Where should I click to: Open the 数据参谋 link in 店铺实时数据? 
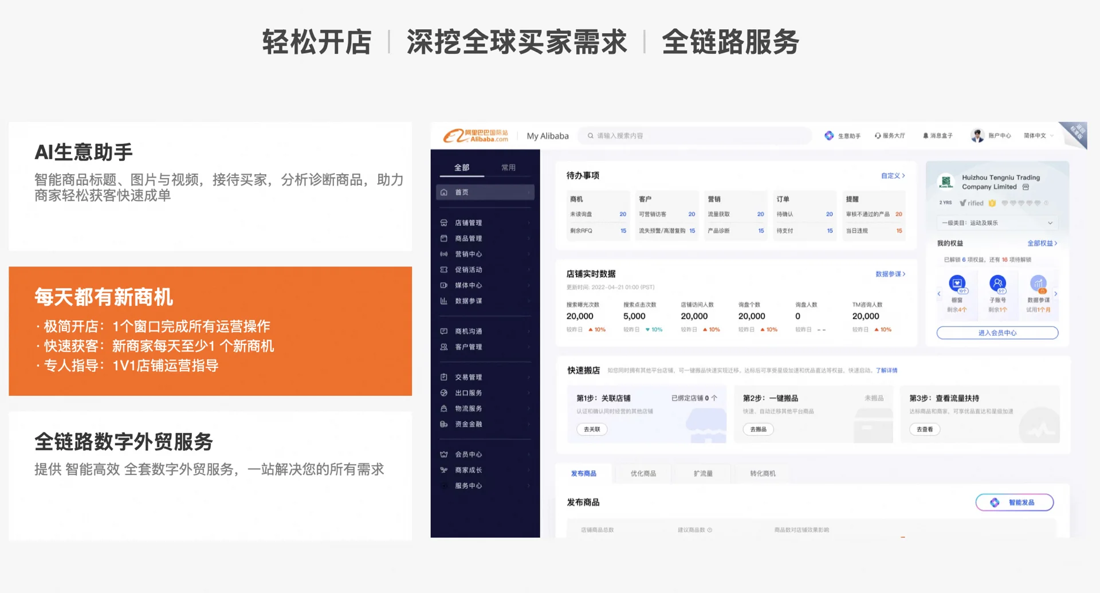tap(890, 274)
